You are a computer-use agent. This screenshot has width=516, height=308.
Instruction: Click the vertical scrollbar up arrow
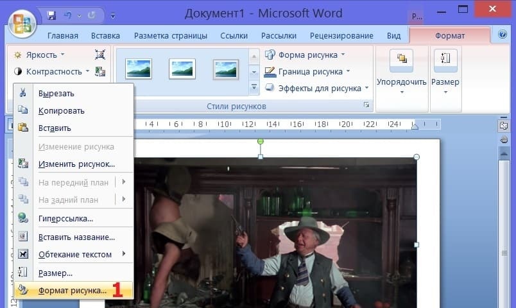[504, 153]
